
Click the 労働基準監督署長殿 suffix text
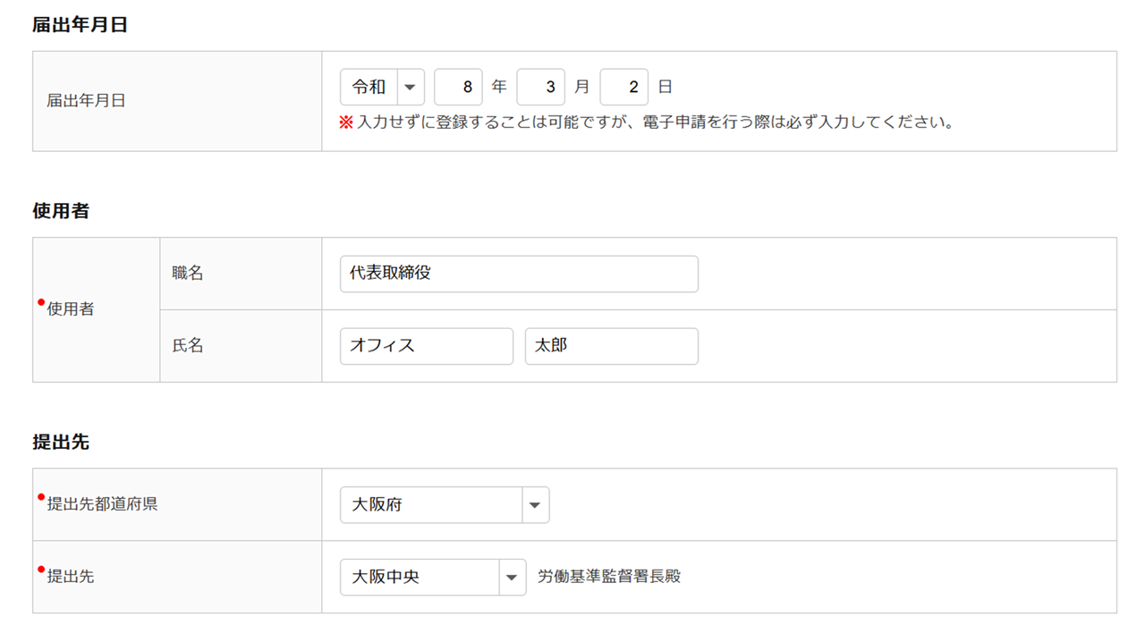pos(608,577)
